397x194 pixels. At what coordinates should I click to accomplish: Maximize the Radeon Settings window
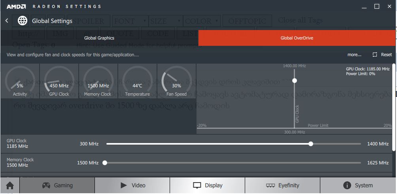pyautogui.click(x=377, y=7)
